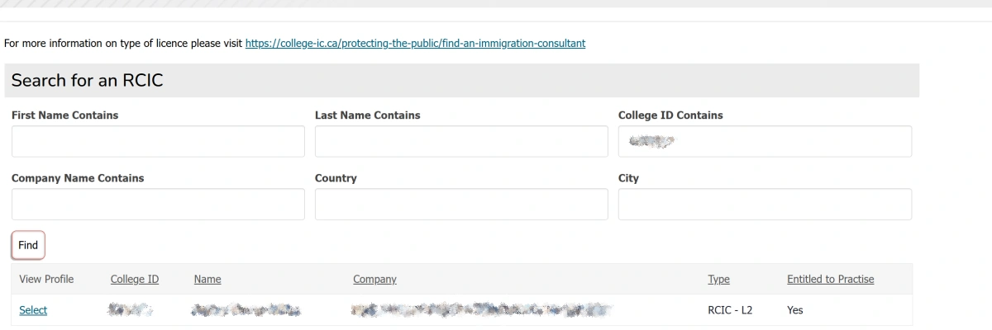Focus the First Name Contains field
Viewport: 992px width, 330px height.
158,141
